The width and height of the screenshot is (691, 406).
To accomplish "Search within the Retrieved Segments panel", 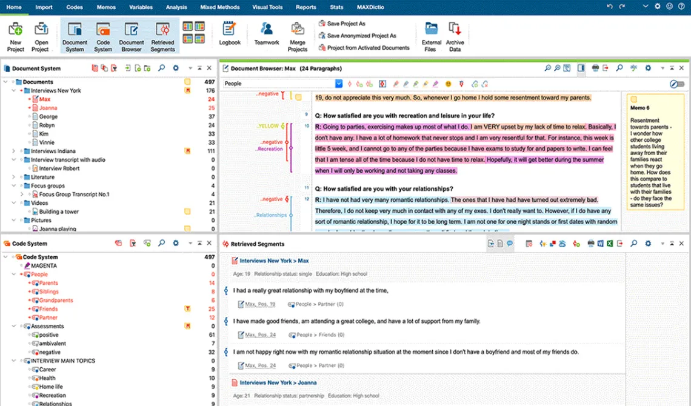I will (633, 244).
